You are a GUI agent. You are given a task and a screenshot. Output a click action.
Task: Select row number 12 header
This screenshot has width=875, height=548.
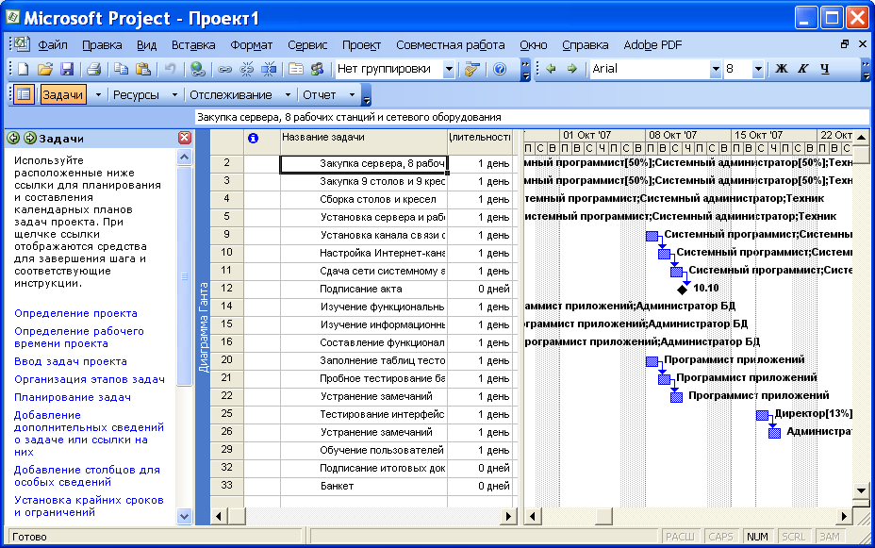pyautogui.click(x=226, y=289)
